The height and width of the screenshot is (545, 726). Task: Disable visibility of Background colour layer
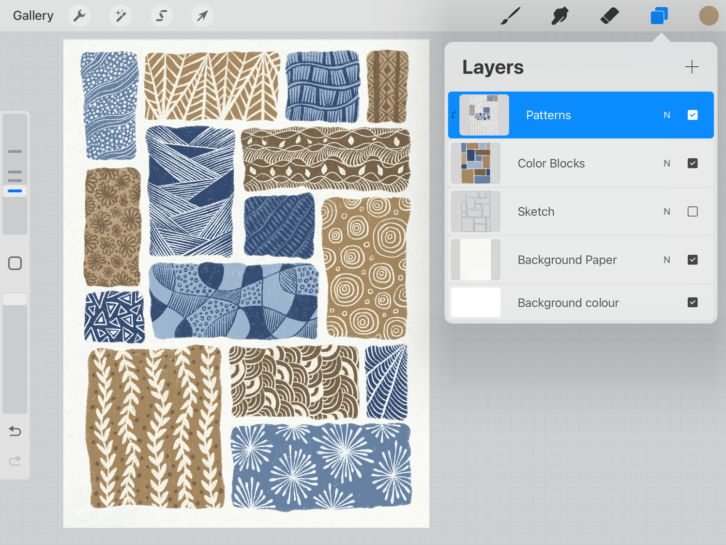tap(693, 302)
